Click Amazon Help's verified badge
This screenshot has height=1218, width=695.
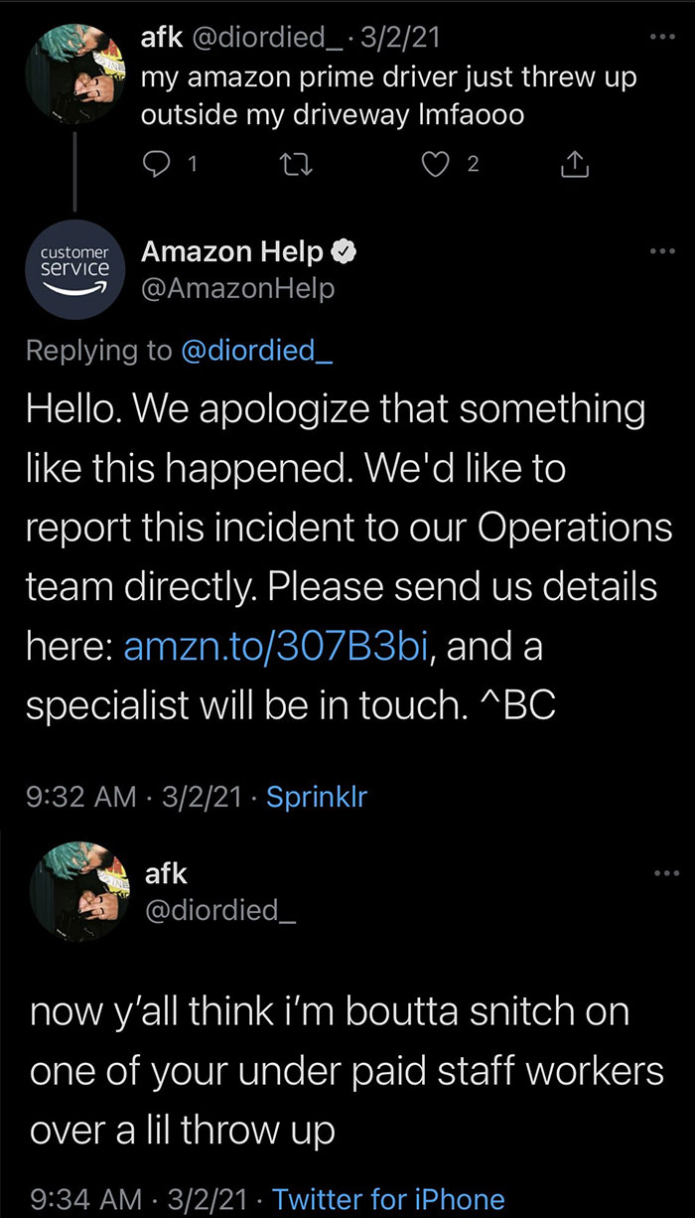point(343,251)
